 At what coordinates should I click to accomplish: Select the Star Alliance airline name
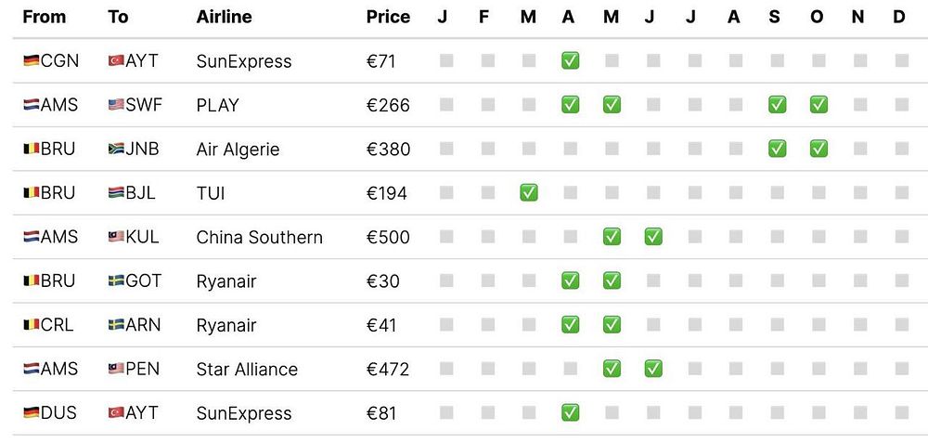(x=247, y=369)
